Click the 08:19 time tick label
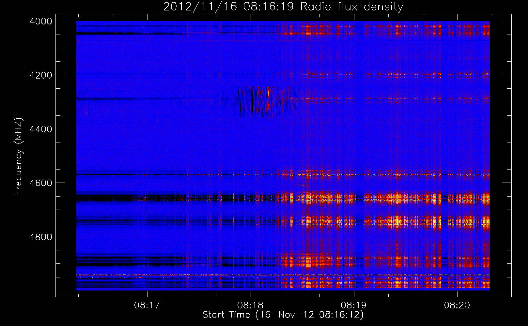This screenshot has width=528, height=326. point(354,305)
